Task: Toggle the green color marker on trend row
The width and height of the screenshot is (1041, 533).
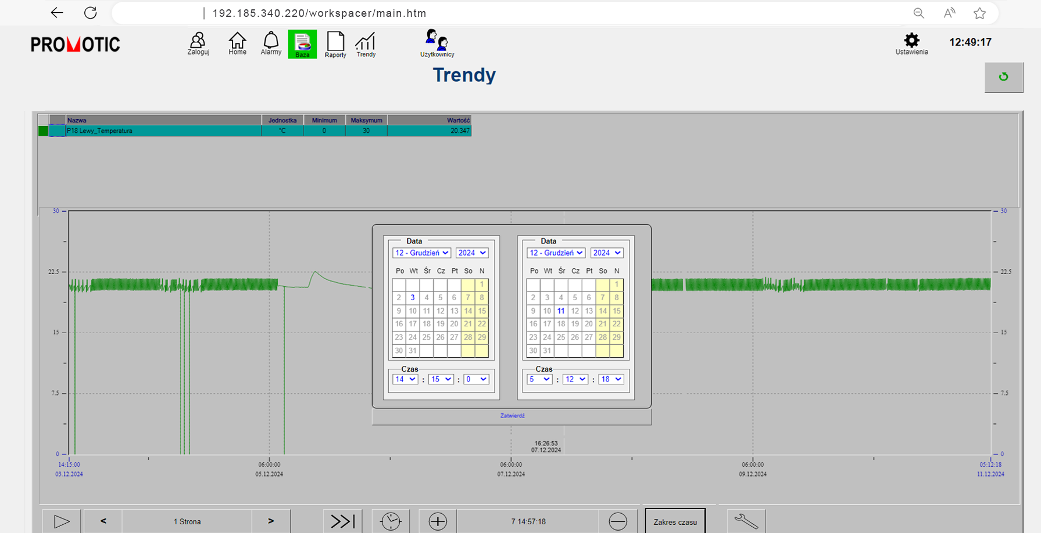Action: [43, 131]
